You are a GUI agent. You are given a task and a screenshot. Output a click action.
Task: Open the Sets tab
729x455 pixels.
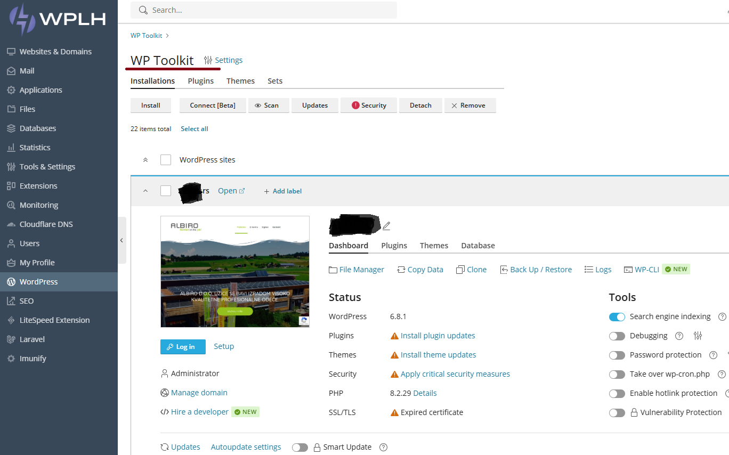pos(275,81)
